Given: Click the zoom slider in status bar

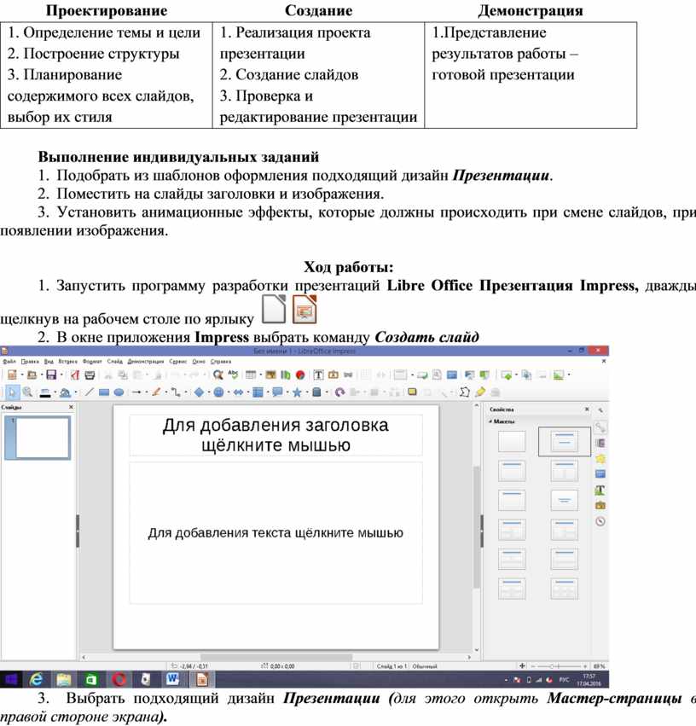Looking at the screenshot, I should point(558,665).
